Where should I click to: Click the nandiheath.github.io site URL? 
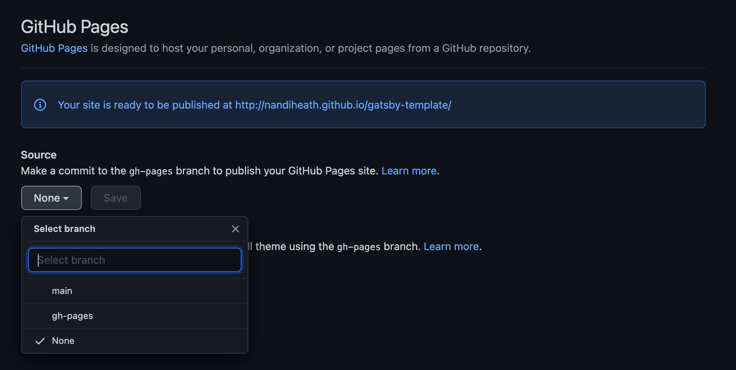pyautogui.click(x=343, y=105)
